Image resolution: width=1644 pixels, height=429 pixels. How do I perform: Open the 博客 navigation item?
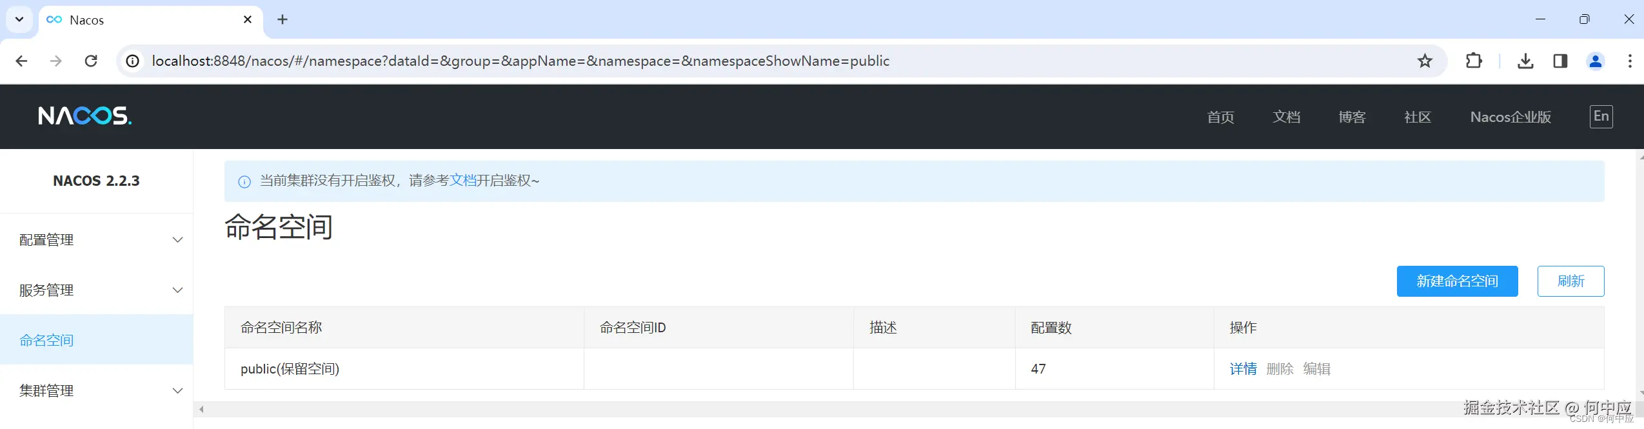[x=1352, y=117]
